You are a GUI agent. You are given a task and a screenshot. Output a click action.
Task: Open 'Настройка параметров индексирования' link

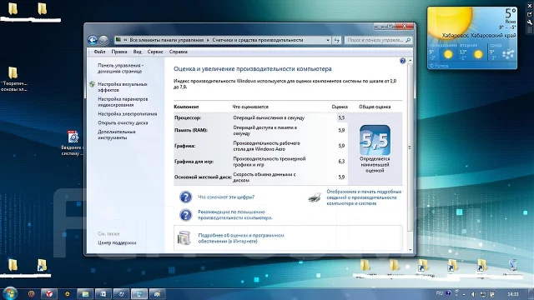[x=123, y=102]
